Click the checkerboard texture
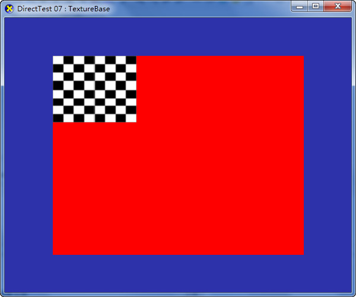Image resolution: width=356 pixels, height=297 pixels. 95,89
